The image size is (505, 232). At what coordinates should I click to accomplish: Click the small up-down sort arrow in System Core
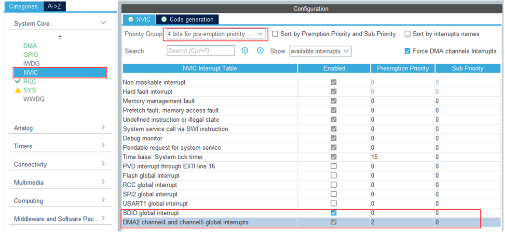[x=60, y=37]
